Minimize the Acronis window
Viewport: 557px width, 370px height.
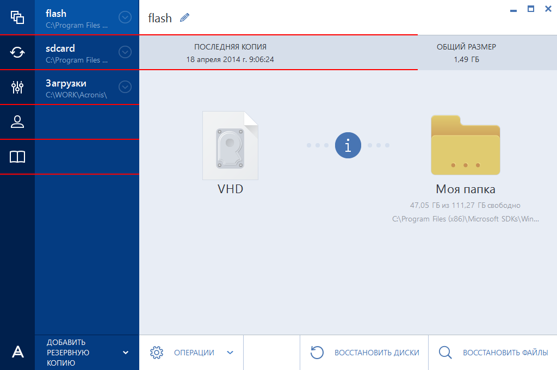click(513, 11)
